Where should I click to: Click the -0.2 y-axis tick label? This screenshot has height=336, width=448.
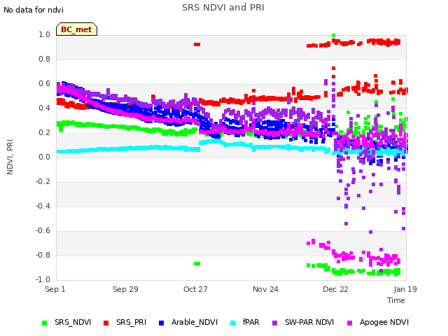[x=43, y=182]
